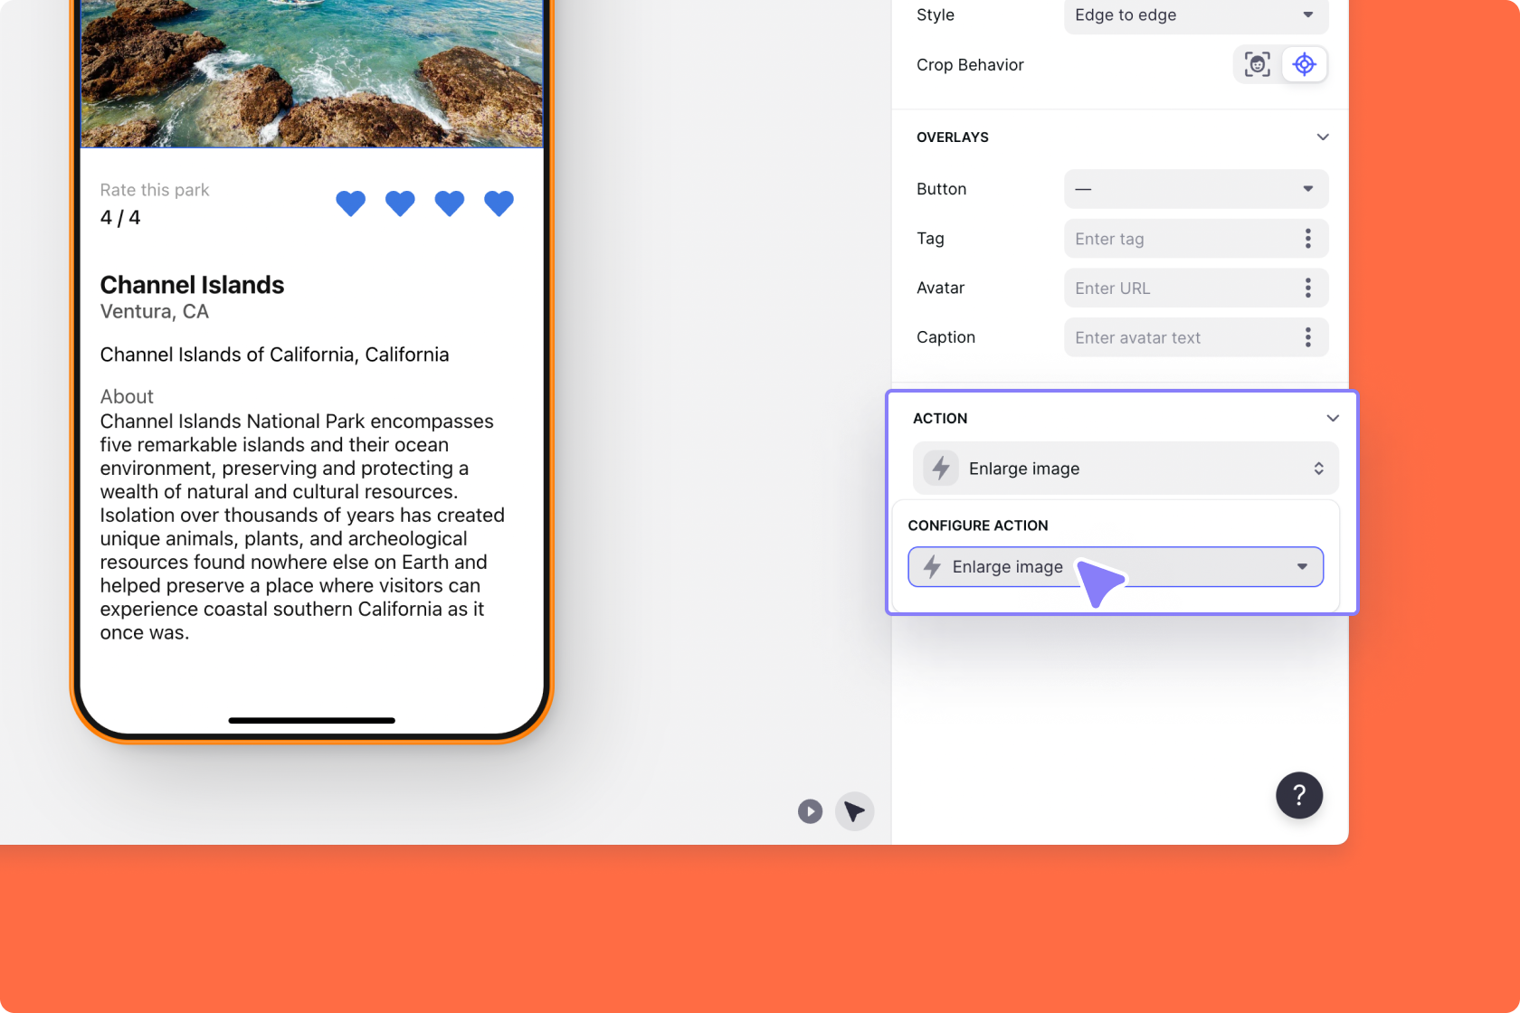The width and height of the screenshot is (1520, 1013).
Task: Click the Enter tag input field
Action: click(x=1167, y=238)
